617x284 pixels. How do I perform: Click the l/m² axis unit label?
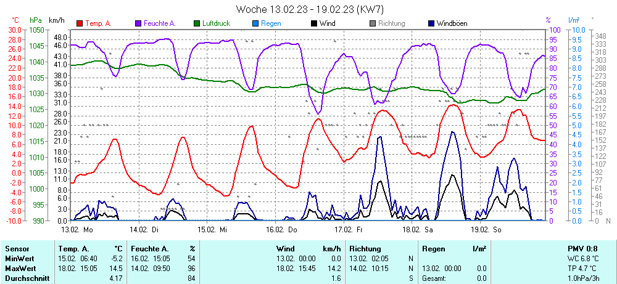pos(574,20)
